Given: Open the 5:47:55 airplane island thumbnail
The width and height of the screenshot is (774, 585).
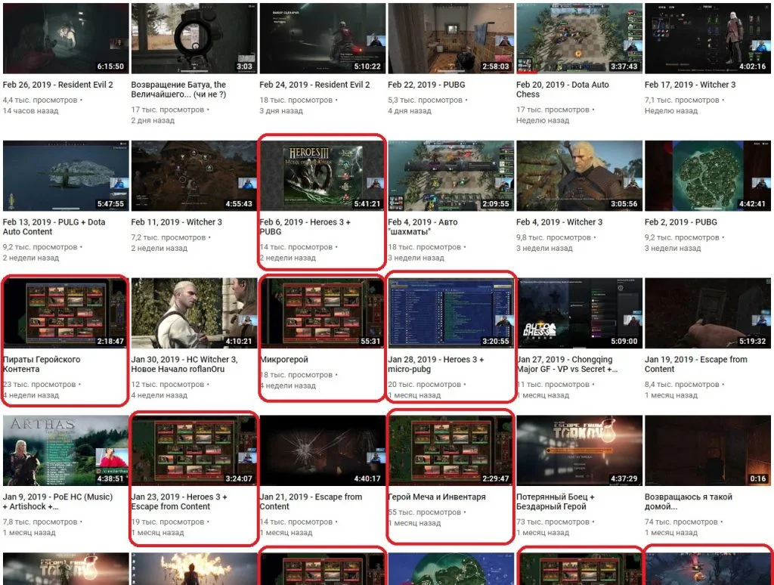Looking at the screenshot, I should pos(66,176).
